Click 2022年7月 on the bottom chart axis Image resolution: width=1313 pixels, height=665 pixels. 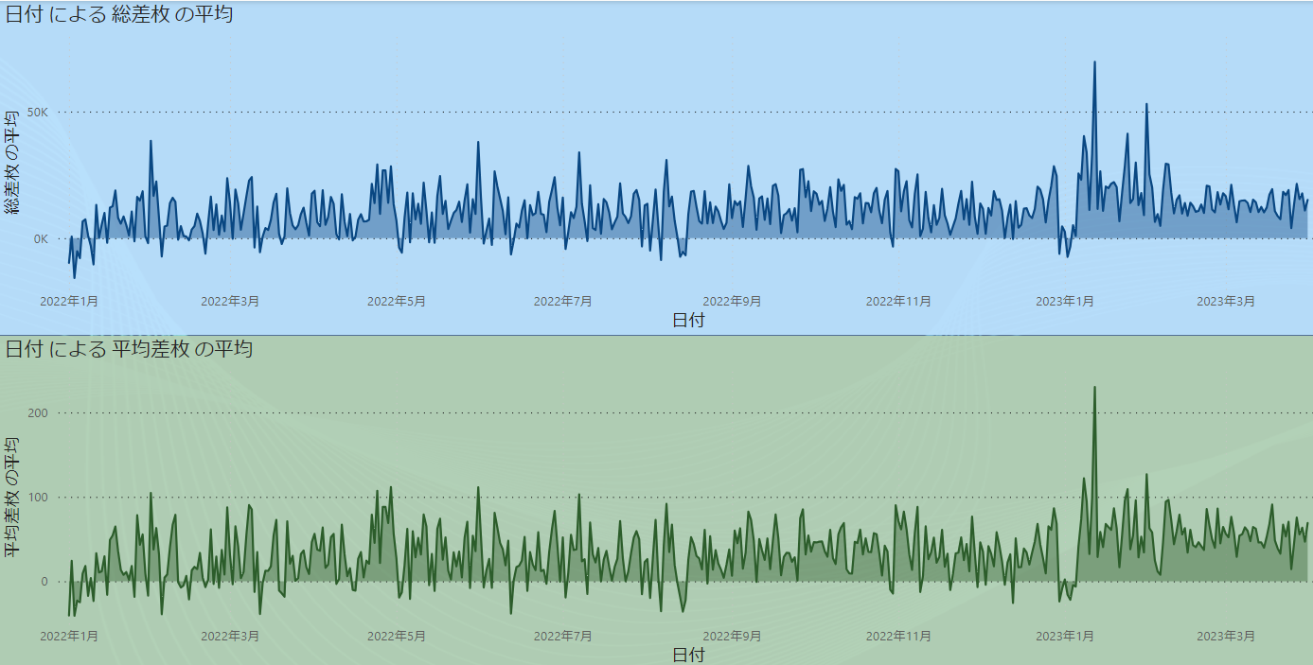click(563, 636)
